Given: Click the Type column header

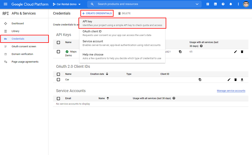Looking at the screenshot, I should (x=129, y=74).
